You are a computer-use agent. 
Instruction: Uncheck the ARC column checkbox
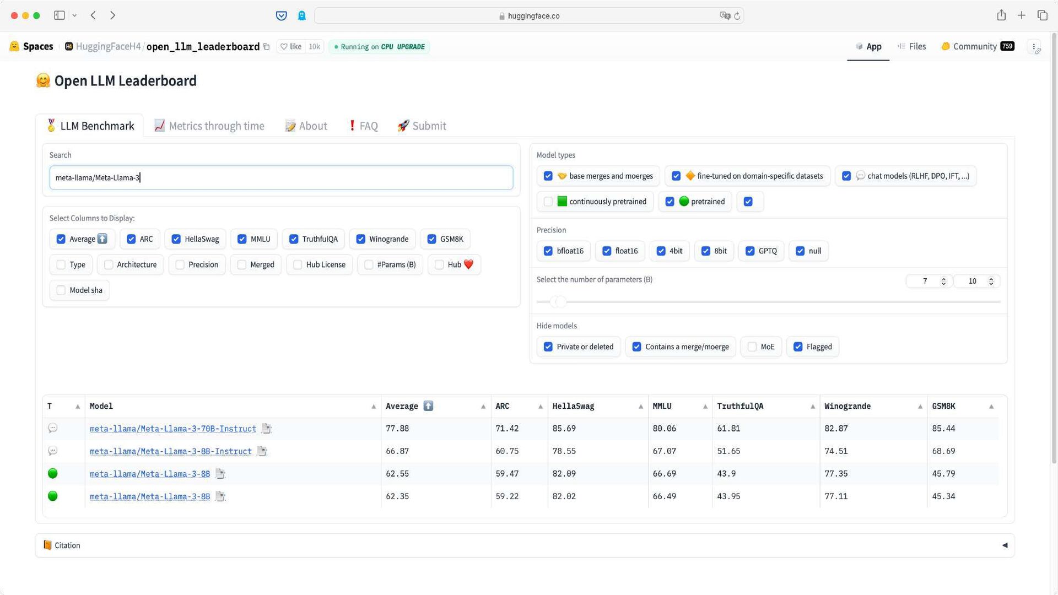click(131, 239)
